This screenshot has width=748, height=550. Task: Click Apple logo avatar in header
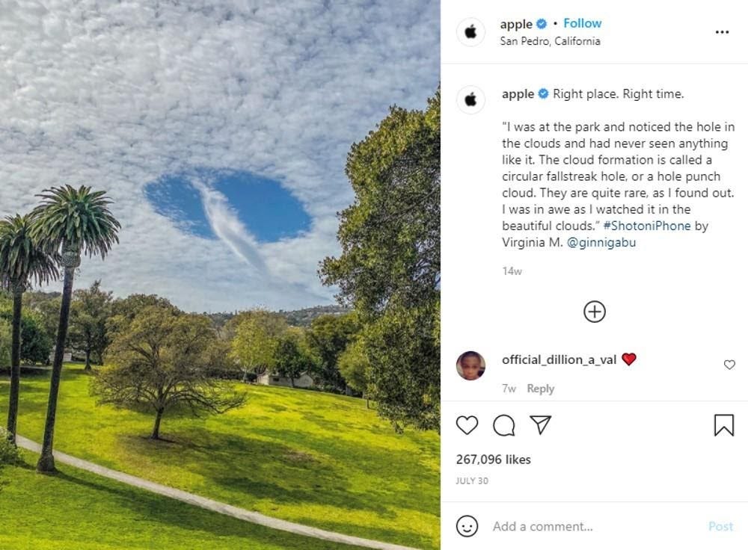click(x=470, y=32)
